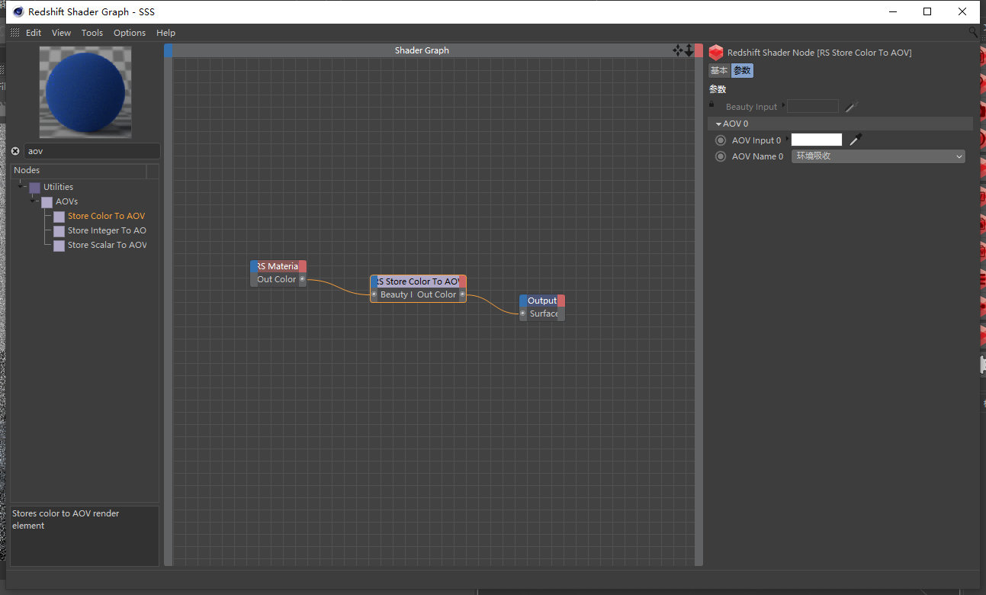Click the Redshift cube icon in attributes panel

715,53
